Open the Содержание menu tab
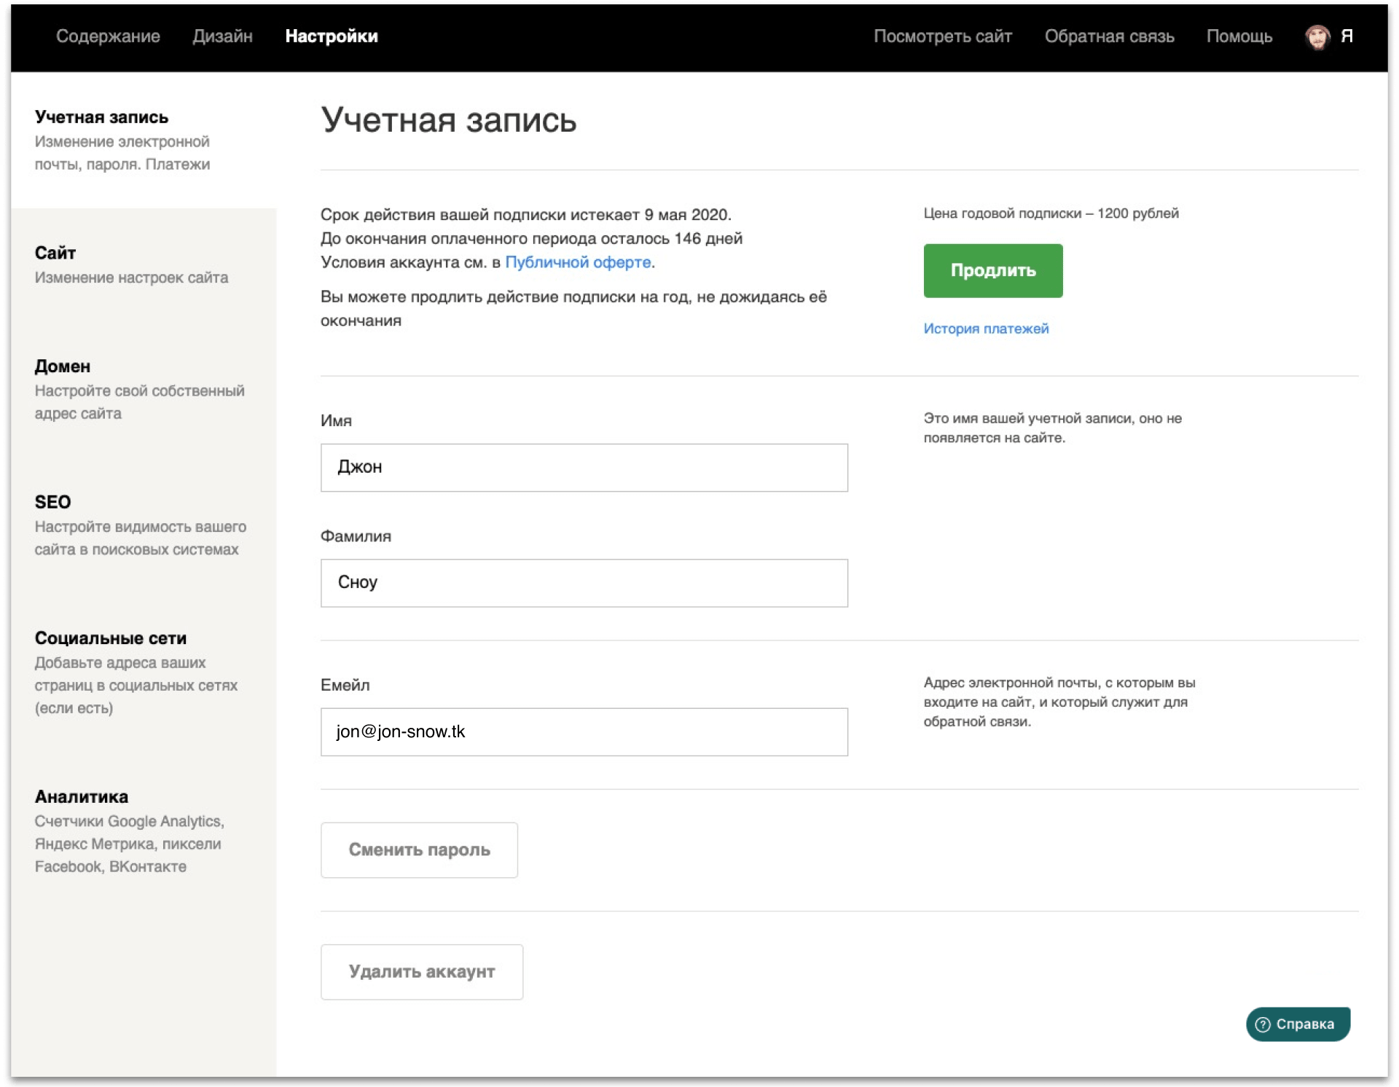Viewport: 1399px width, 1087px height. click(x=108, y=36)
